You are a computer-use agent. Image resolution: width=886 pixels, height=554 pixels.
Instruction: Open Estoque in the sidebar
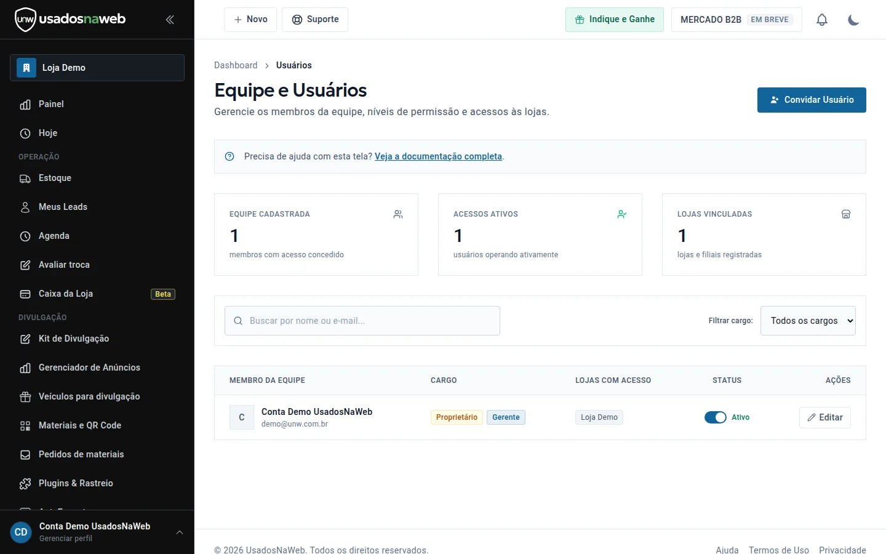tap(97, 179)
